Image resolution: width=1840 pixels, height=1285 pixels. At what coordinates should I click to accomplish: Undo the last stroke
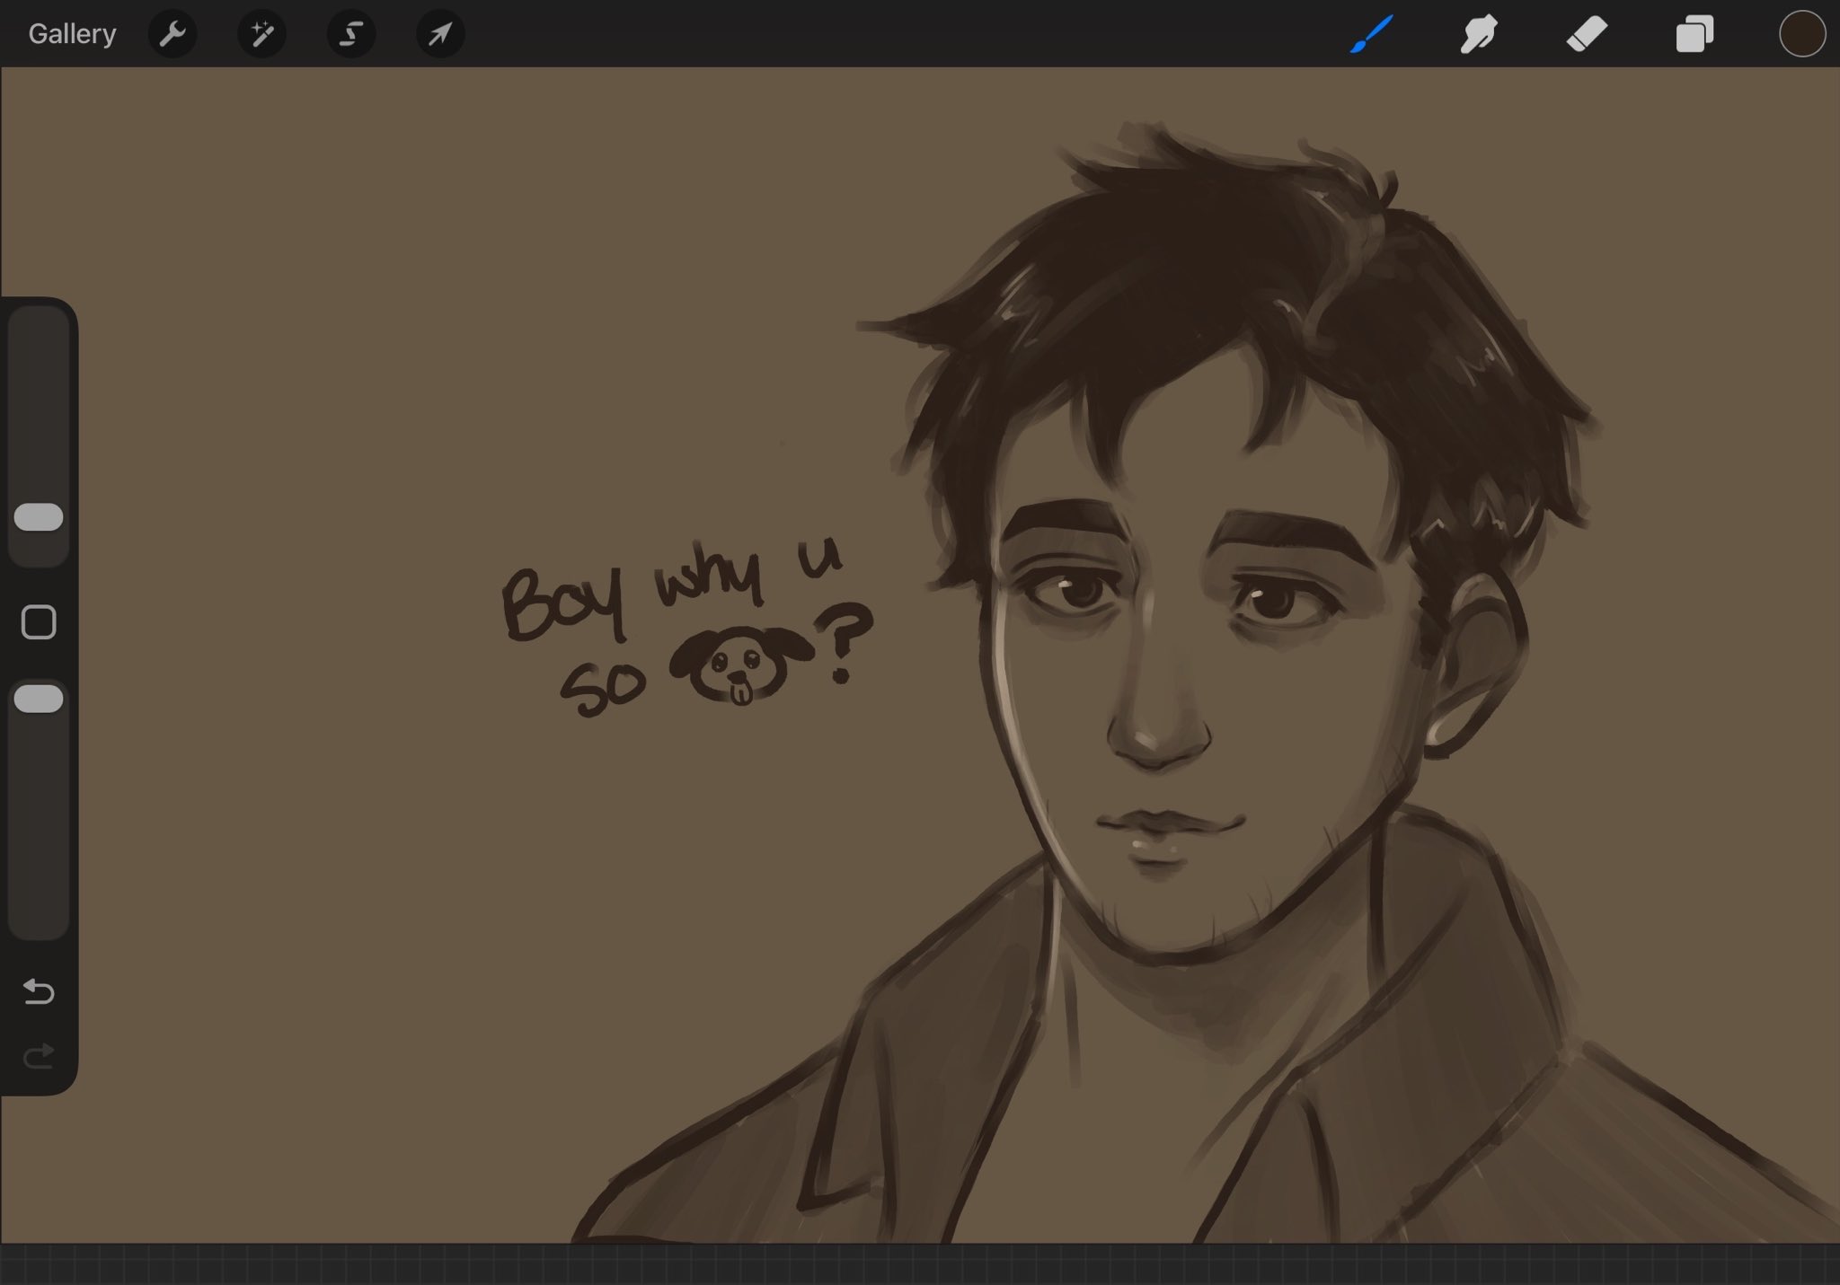pyautogui.click(x=39, y=991)
